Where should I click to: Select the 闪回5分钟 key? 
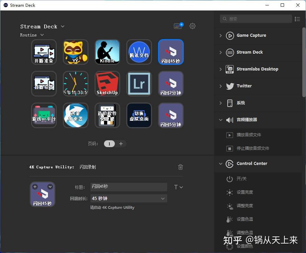click(171, 115)
